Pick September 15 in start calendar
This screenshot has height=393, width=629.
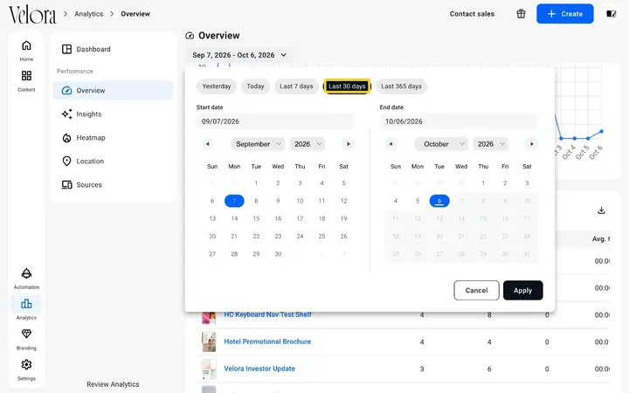click(x=256, y=218)
